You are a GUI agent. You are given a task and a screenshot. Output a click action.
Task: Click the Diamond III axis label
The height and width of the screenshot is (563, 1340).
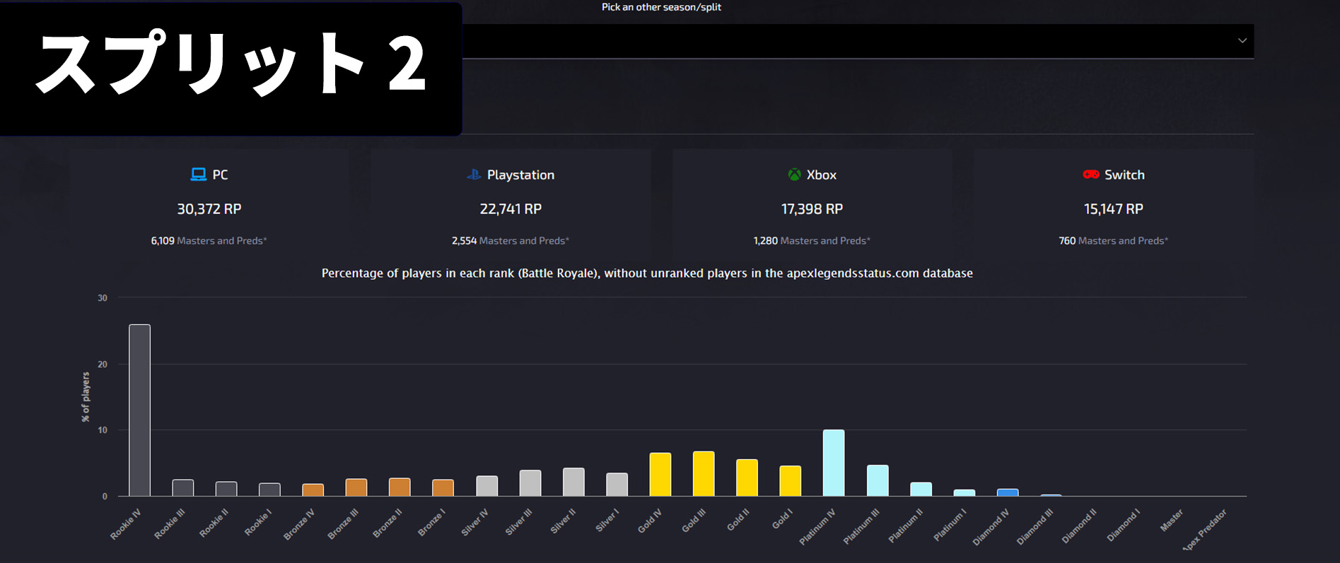pyautogui.click(x=1035, y=527)
